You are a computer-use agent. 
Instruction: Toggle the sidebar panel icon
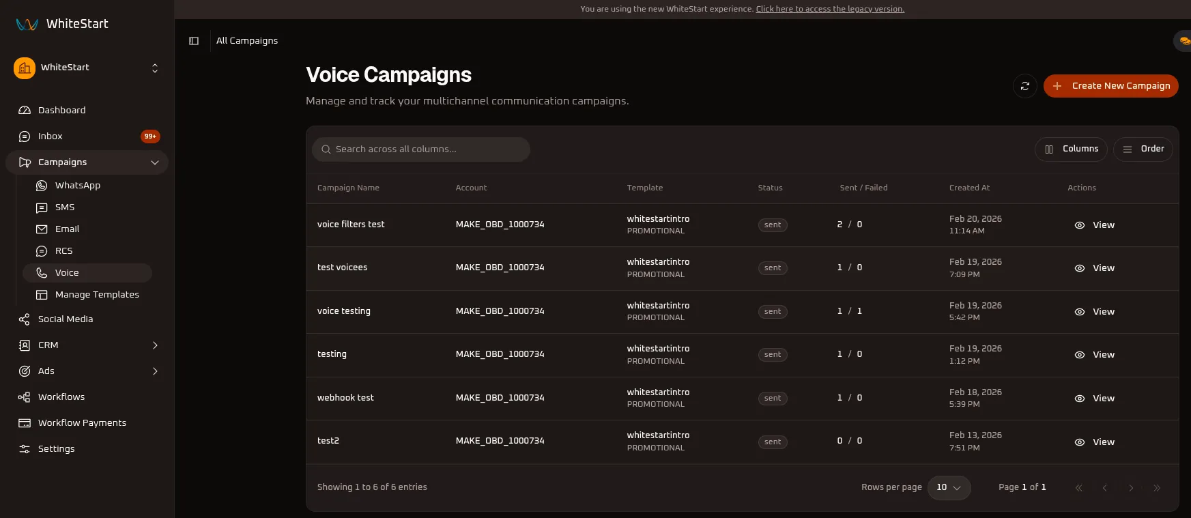pos(194,41)
